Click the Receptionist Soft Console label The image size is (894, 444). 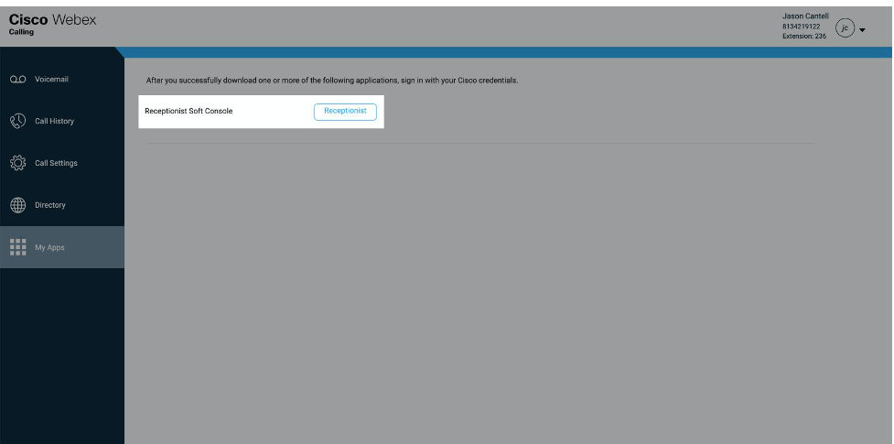click(188, 112)
